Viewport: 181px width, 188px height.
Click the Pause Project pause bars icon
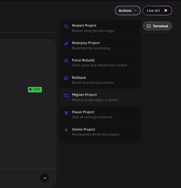(x=66, y=113)
